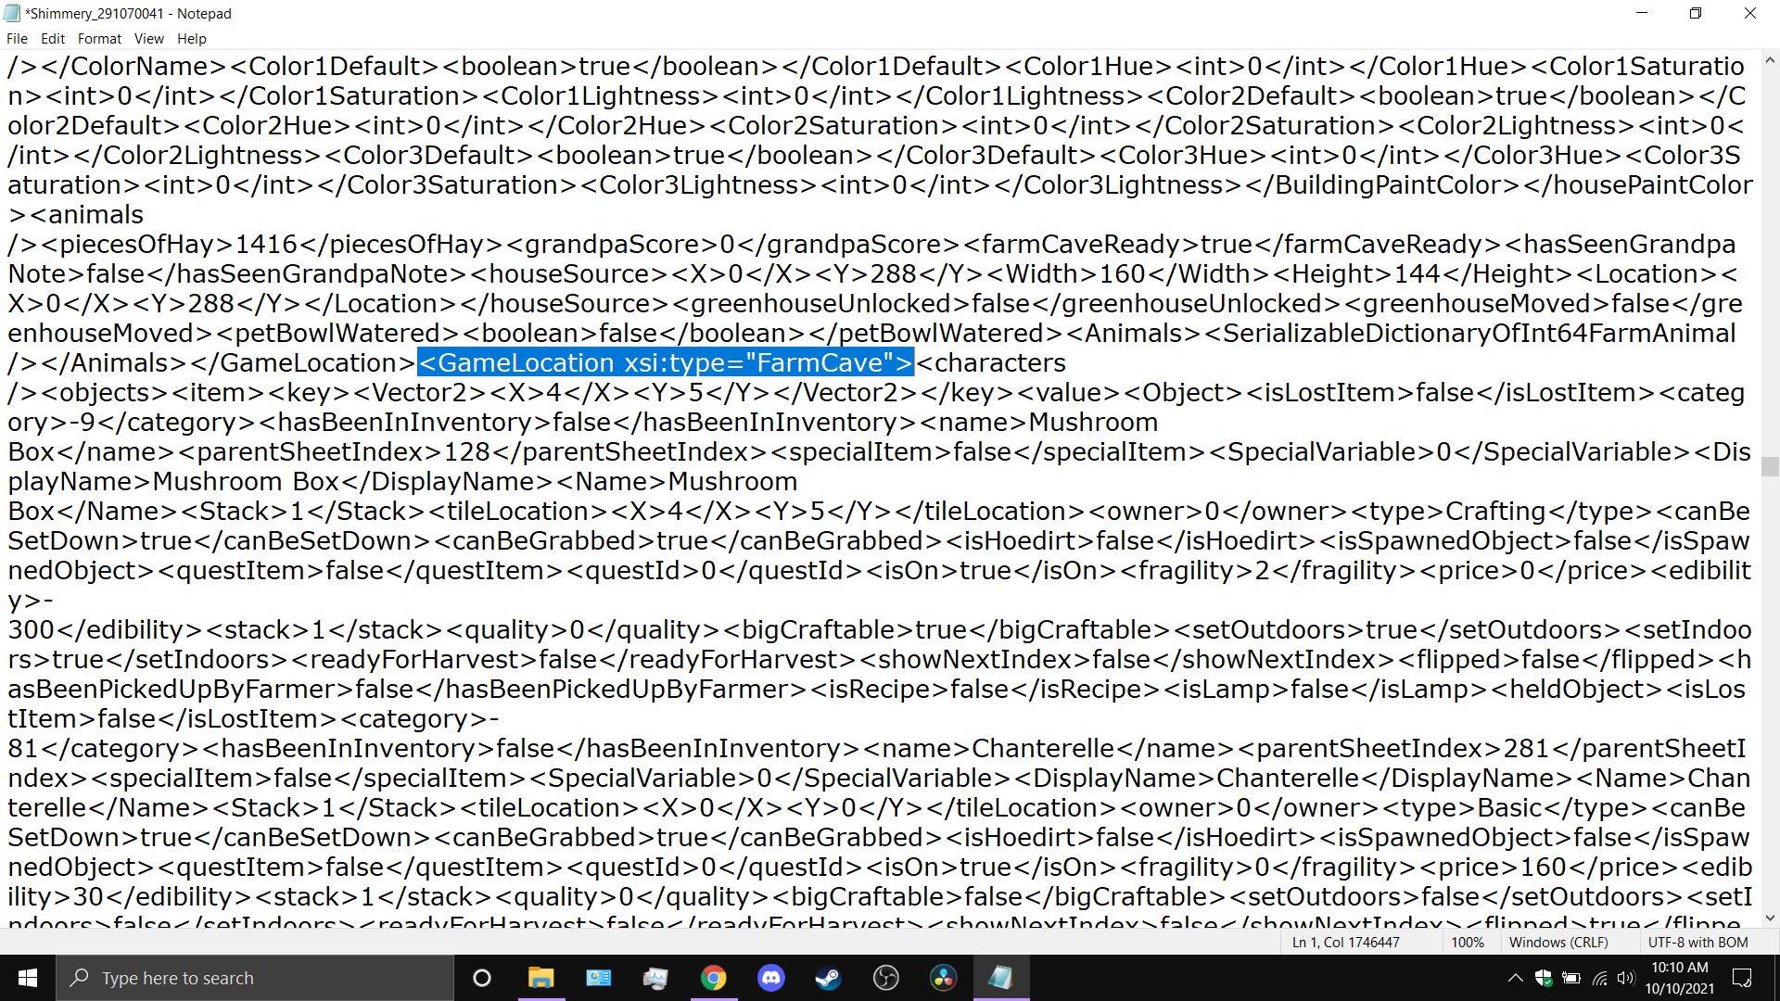Viewport: 1780px width, 1001px height.
Task: Open File Explorer from taskbar
Action: (x=540, y=978)
